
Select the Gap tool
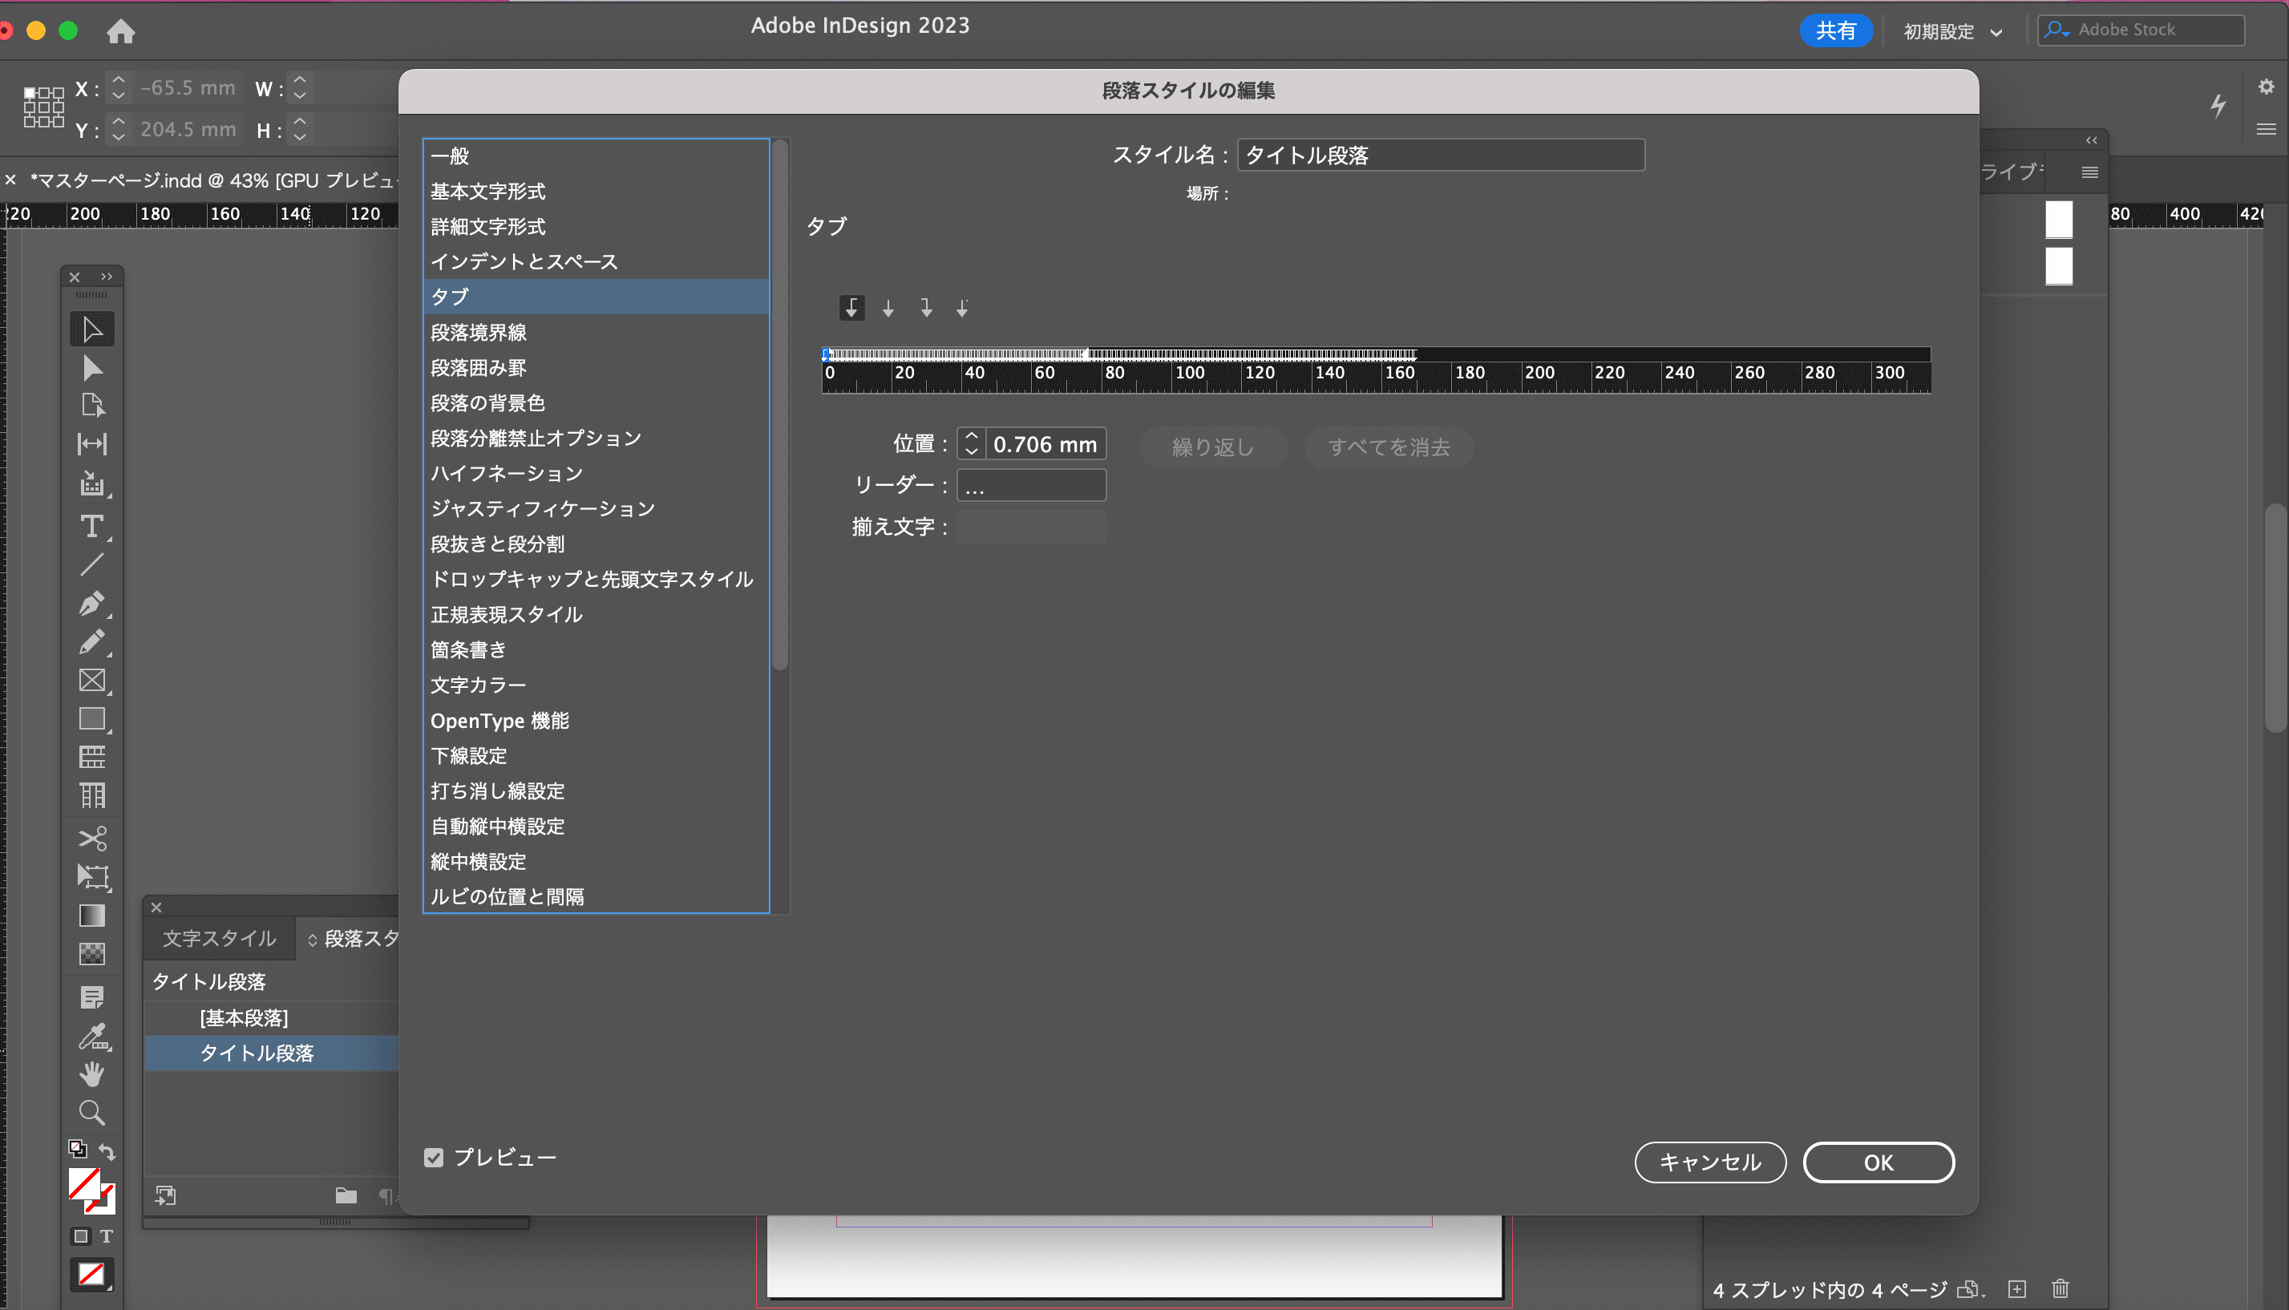click(91, 443)
